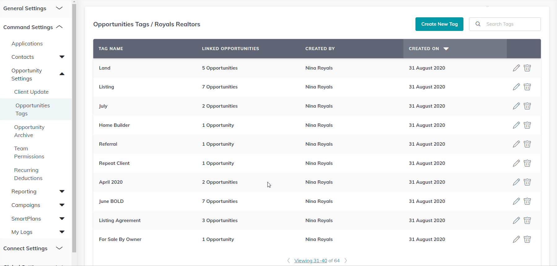The height and width of the screenshot is (266, 557).
Task: Sort by Linked Opportunities column header
Action: 230,49
